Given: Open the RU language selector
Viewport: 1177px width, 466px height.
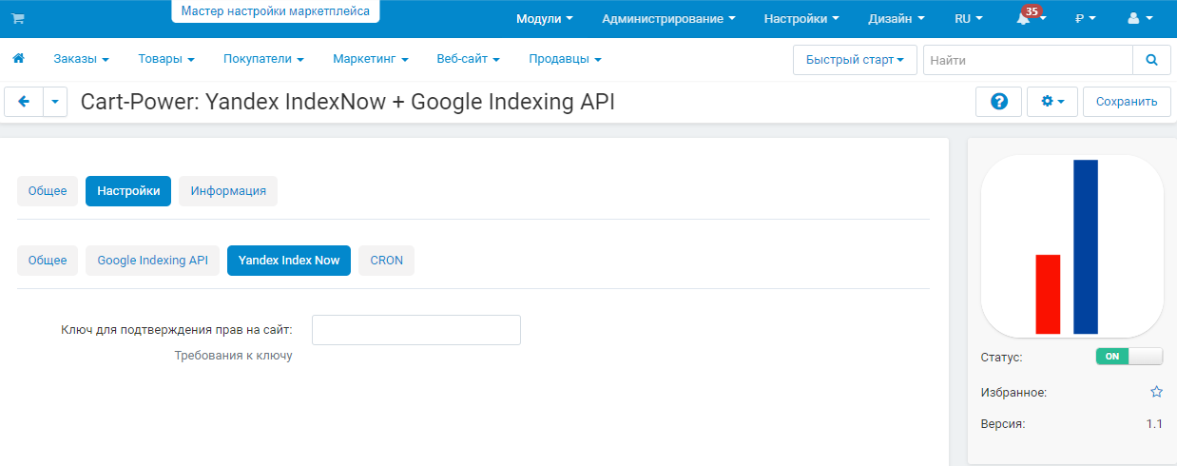Looking at the screenshot, I should click(x=970, y=19).
